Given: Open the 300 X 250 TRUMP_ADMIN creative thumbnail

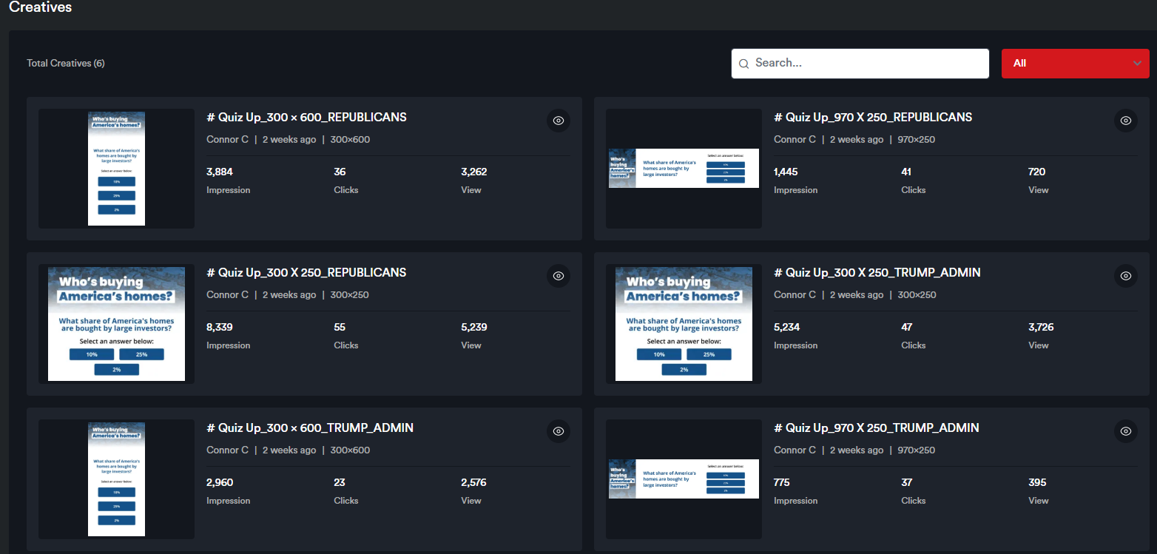Looking at the screenshot, I should (x=684, y=324).
